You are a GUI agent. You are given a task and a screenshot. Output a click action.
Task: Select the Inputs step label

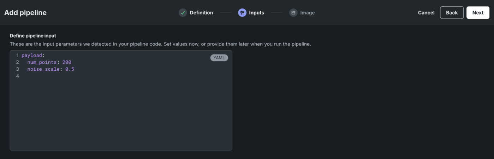pos(257,13)
